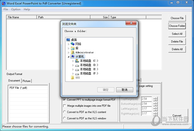
Task: Click the Choose File button
Action: [177, 18]
